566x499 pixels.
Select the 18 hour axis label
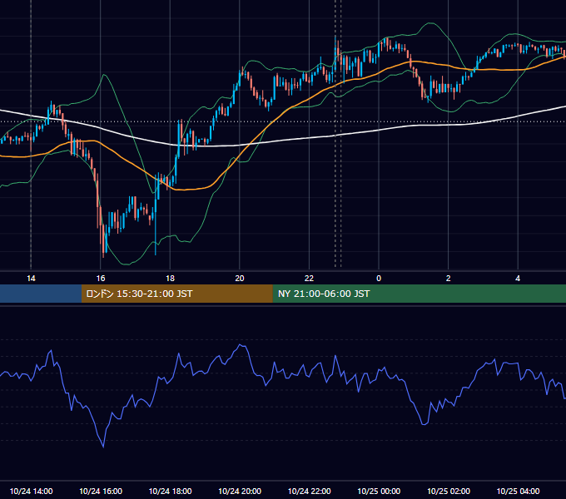click(170, 279)
